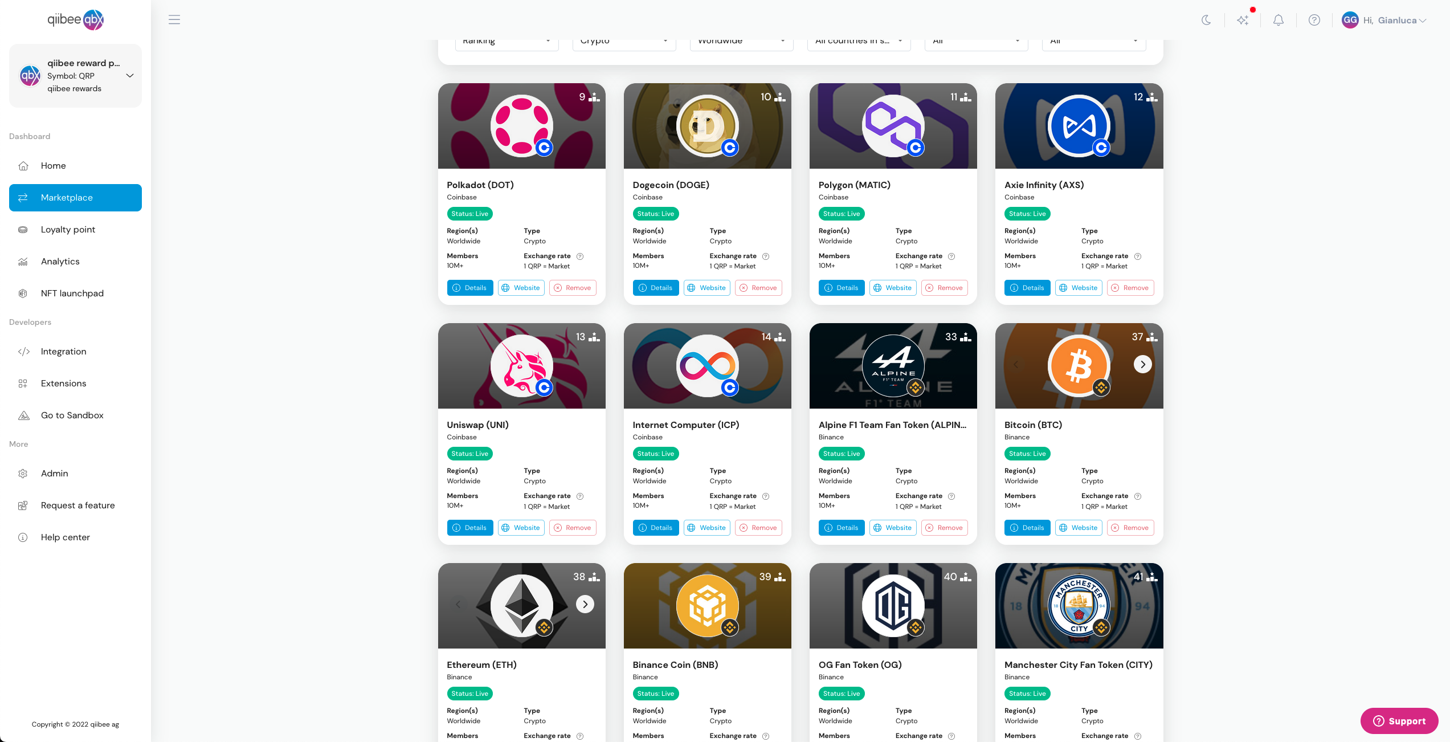Click Alpine ranking 33 podium icon
This screenshot has width=1450, height=742.
coord(966,337)
